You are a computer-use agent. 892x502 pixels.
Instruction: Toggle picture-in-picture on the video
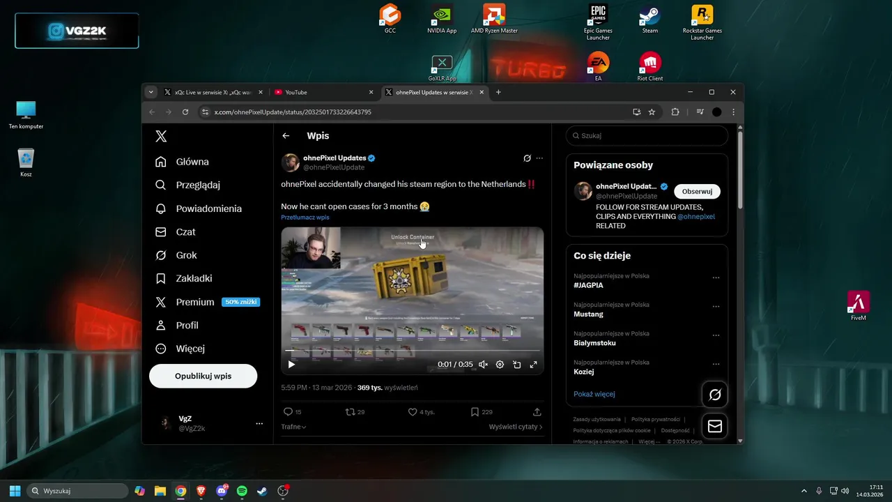(x=516, y=364)
